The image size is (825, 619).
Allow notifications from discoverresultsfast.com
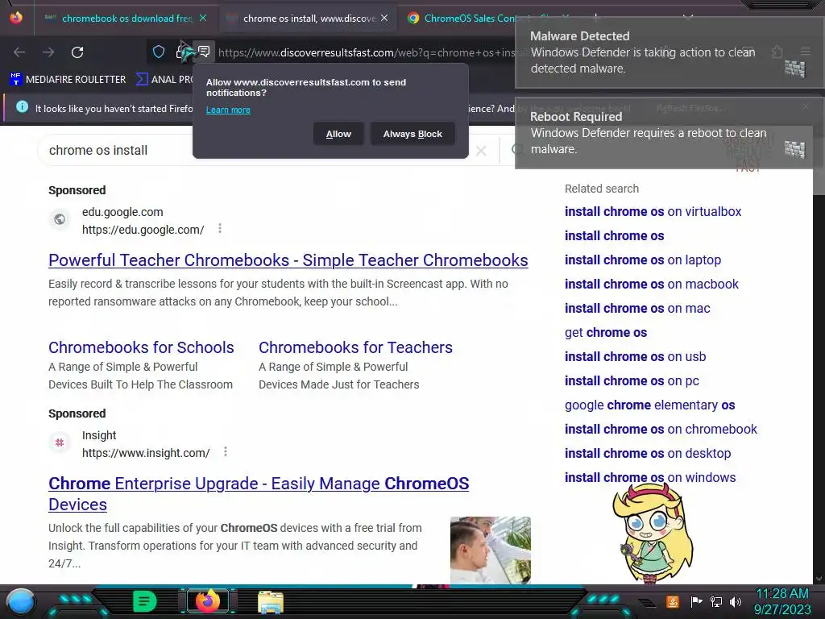338,134
